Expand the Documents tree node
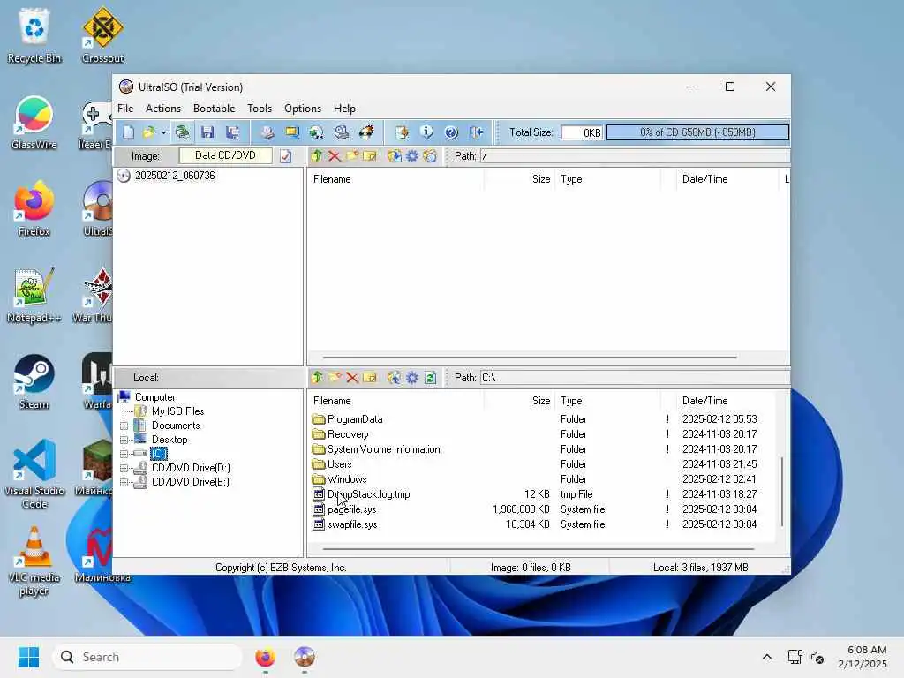This screenshot has width=904, height=678. tap(124, 426)
